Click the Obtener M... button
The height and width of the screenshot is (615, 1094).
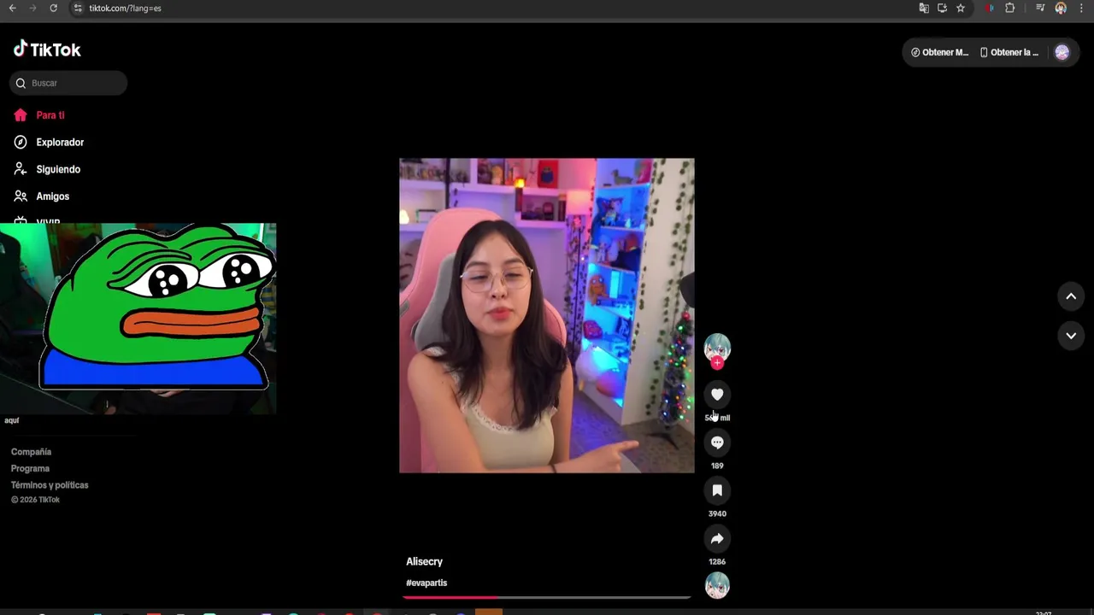coord(938,52)
